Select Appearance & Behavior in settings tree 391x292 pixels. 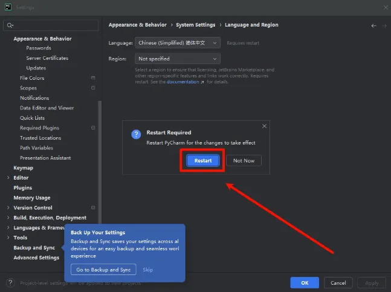tap(42, 39)
